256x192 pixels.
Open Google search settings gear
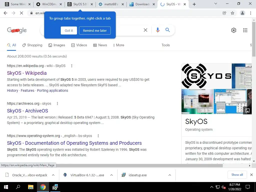(234, 30)
